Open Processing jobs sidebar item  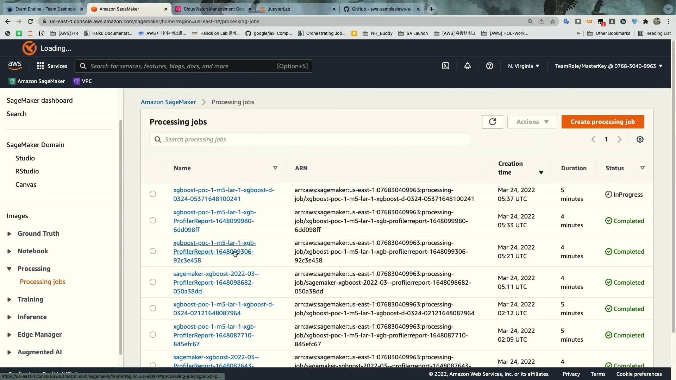tap(43, 282)
